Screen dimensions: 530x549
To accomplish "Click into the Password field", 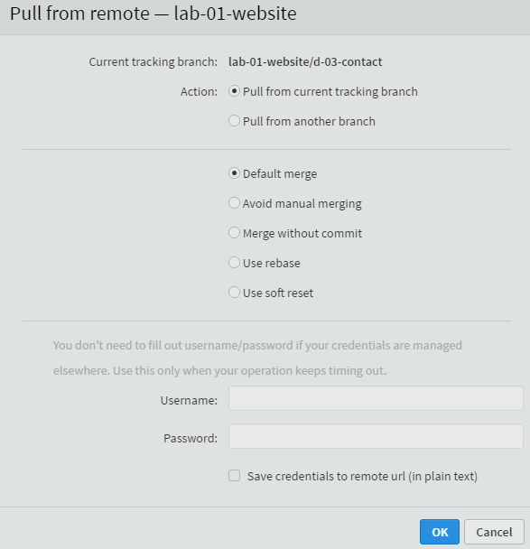I will tap(376, 436).
